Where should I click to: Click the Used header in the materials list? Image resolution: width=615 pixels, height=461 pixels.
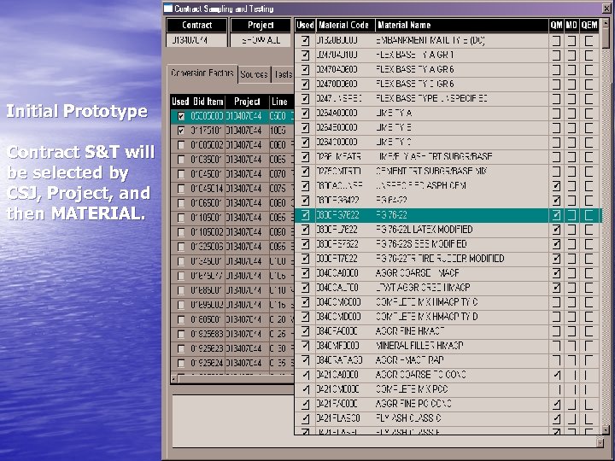(305, 26)
